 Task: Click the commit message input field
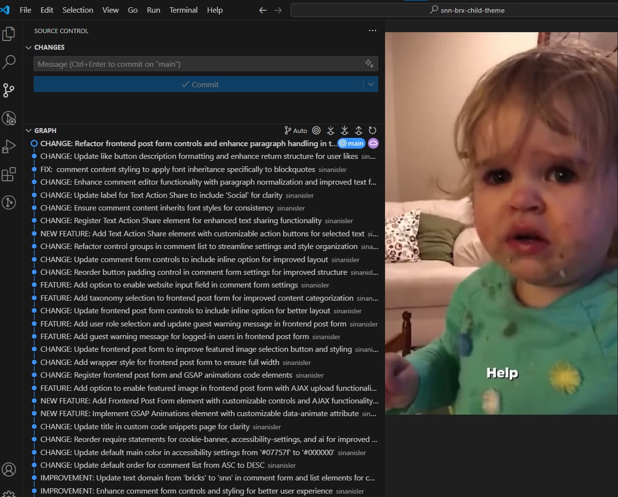point(199,64)
